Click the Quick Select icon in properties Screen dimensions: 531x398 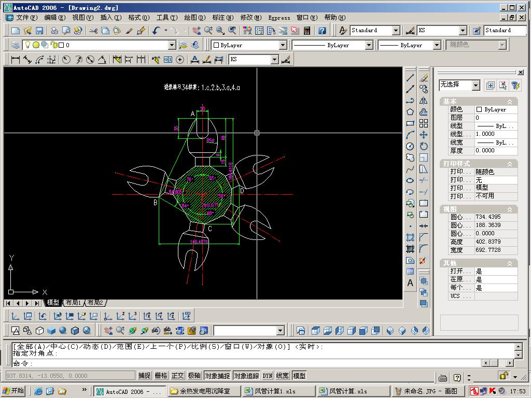pyautogui.click(x=515, y=86)
